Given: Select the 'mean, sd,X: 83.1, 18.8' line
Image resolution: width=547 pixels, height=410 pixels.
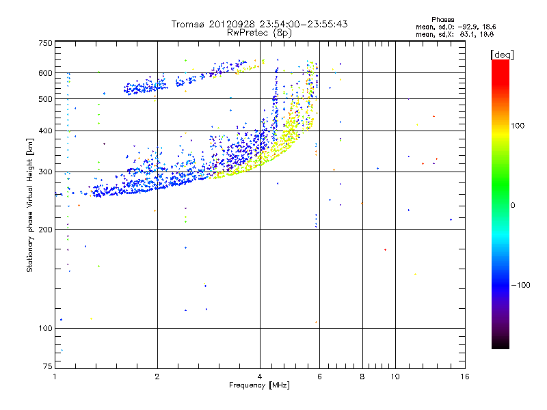Looking at the screenshot, I should tap(455, 35).
